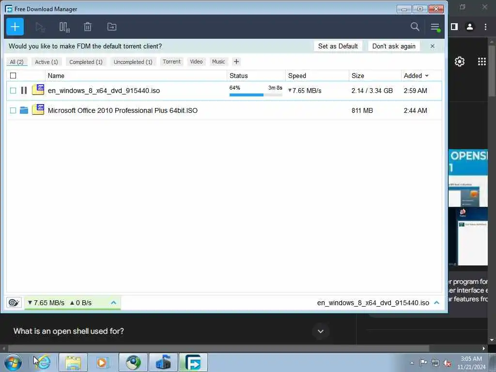Viewport: 496px width, 372px height.
Task: Select the Video filter tab
Action: click(x=197, y=62)
